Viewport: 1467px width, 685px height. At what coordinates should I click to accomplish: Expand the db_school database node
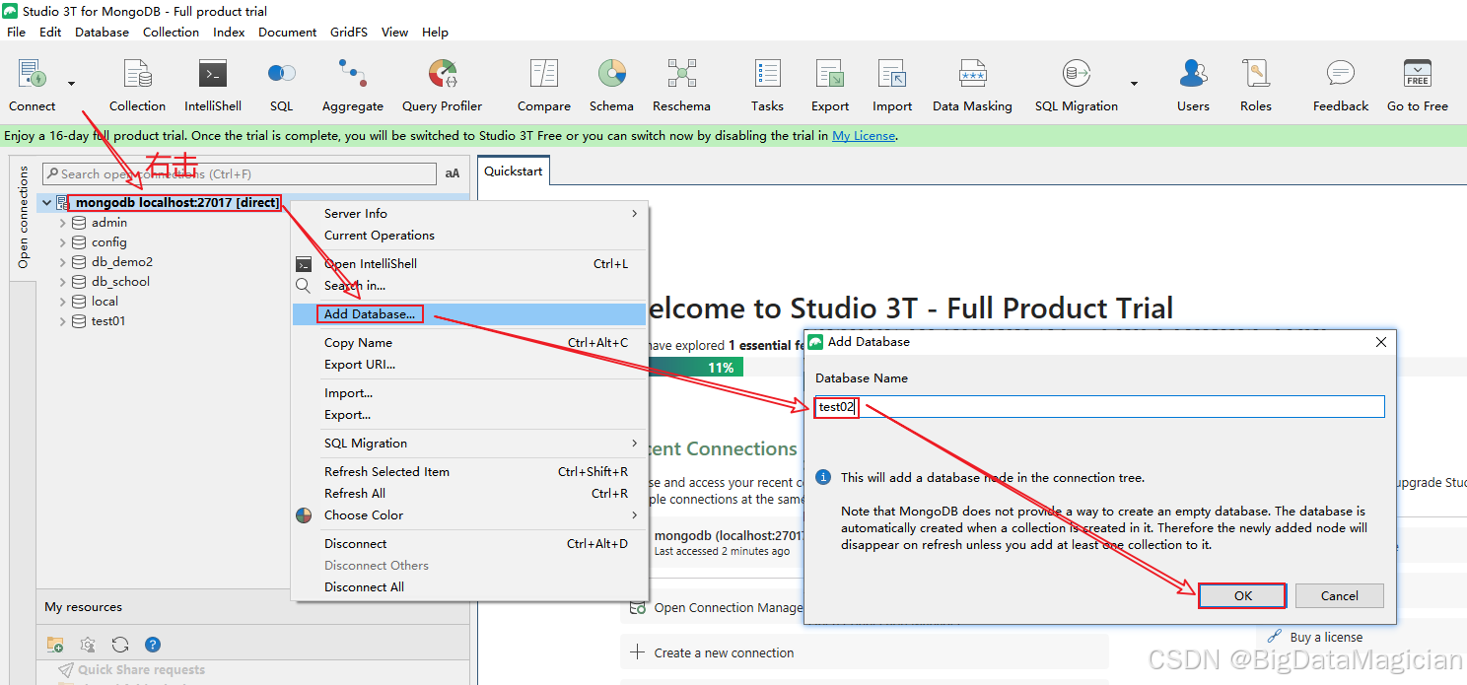(62, 282)
